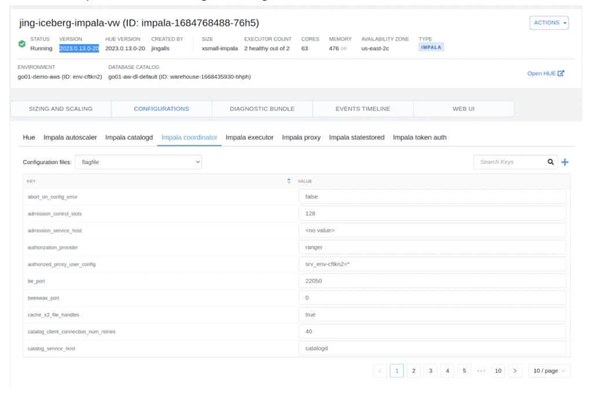Open the Configuration files flagfile dropdown

138,162
